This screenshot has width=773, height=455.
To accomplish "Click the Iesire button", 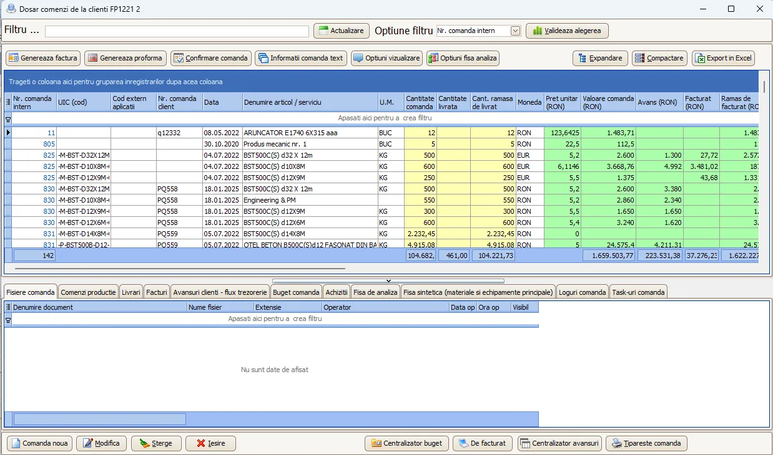I will pos(210,443).
